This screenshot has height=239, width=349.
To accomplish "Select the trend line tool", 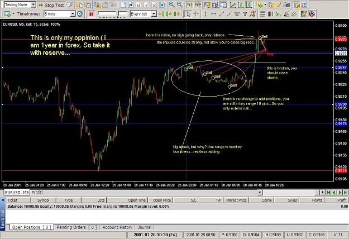I will tap(222, 14).
